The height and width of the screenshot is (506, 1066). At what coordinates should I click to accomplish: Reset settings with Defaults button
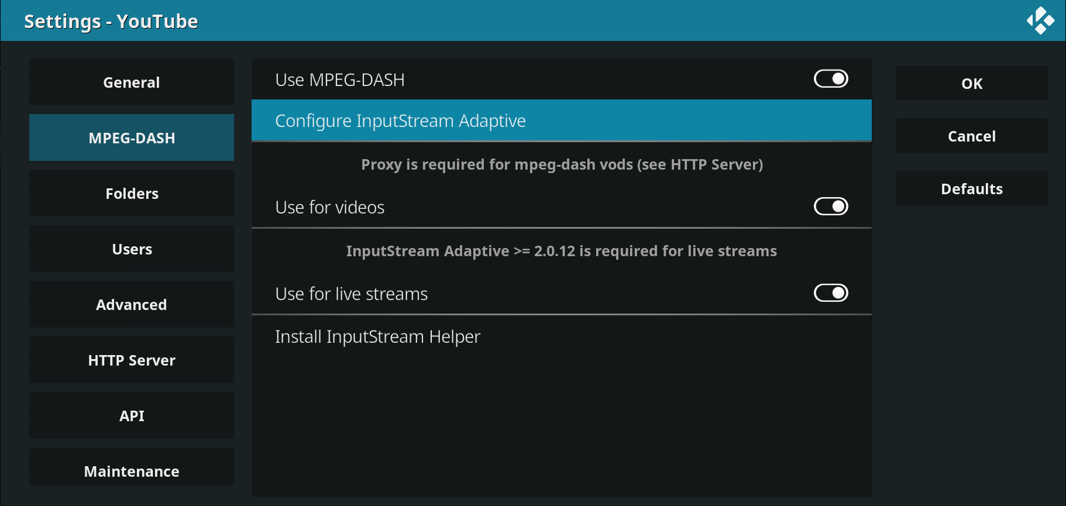tap(971, 189)
